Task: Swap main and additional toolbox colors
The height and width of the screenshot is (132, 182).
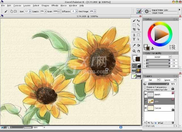Action: point(134,61)
